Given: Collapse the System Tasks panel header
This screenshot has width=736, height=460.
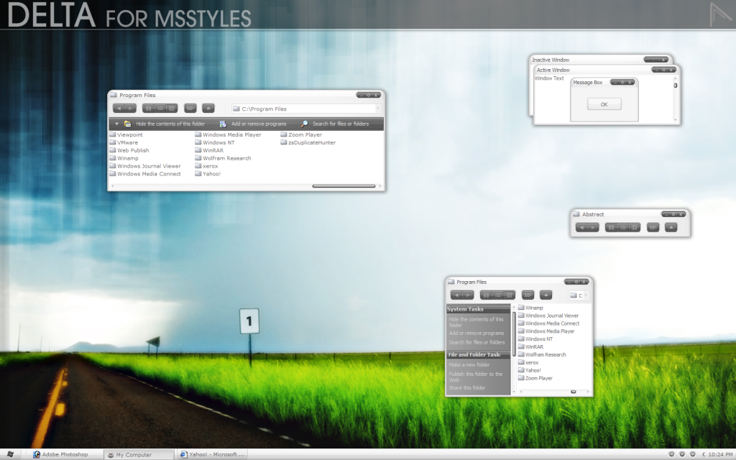Looking at the screenshot, I should point(477,309).
